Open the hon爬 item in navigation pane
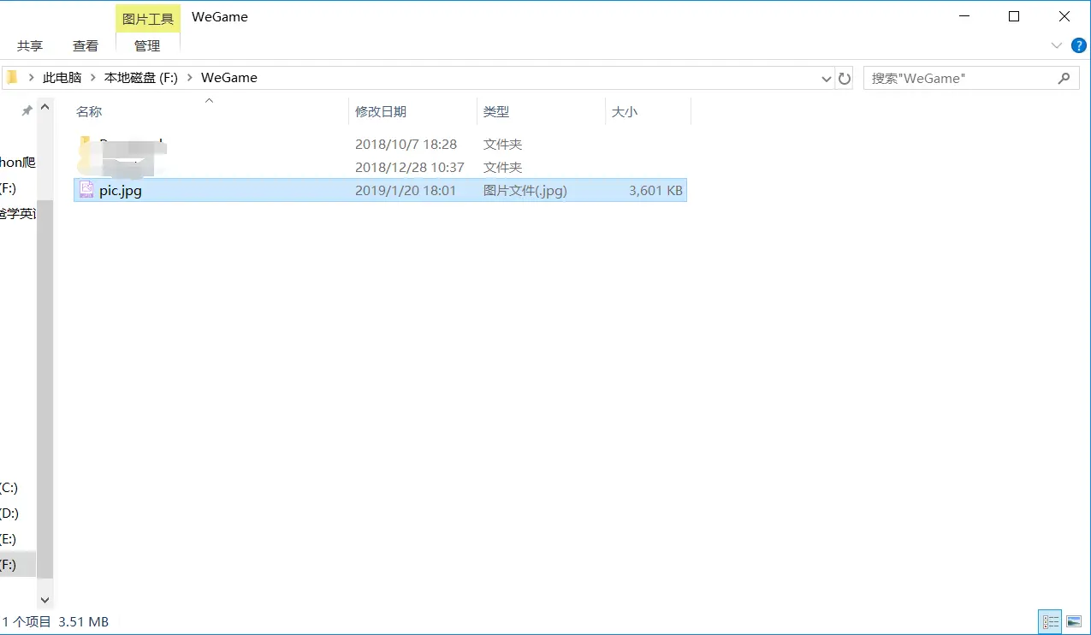Viewport: 1091px width, 635px height. [x=18, y=163]
